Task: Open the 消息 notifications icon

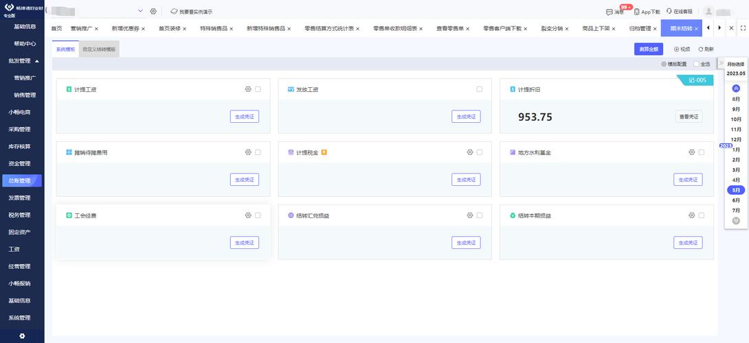Action: click(x=610, y=12)
